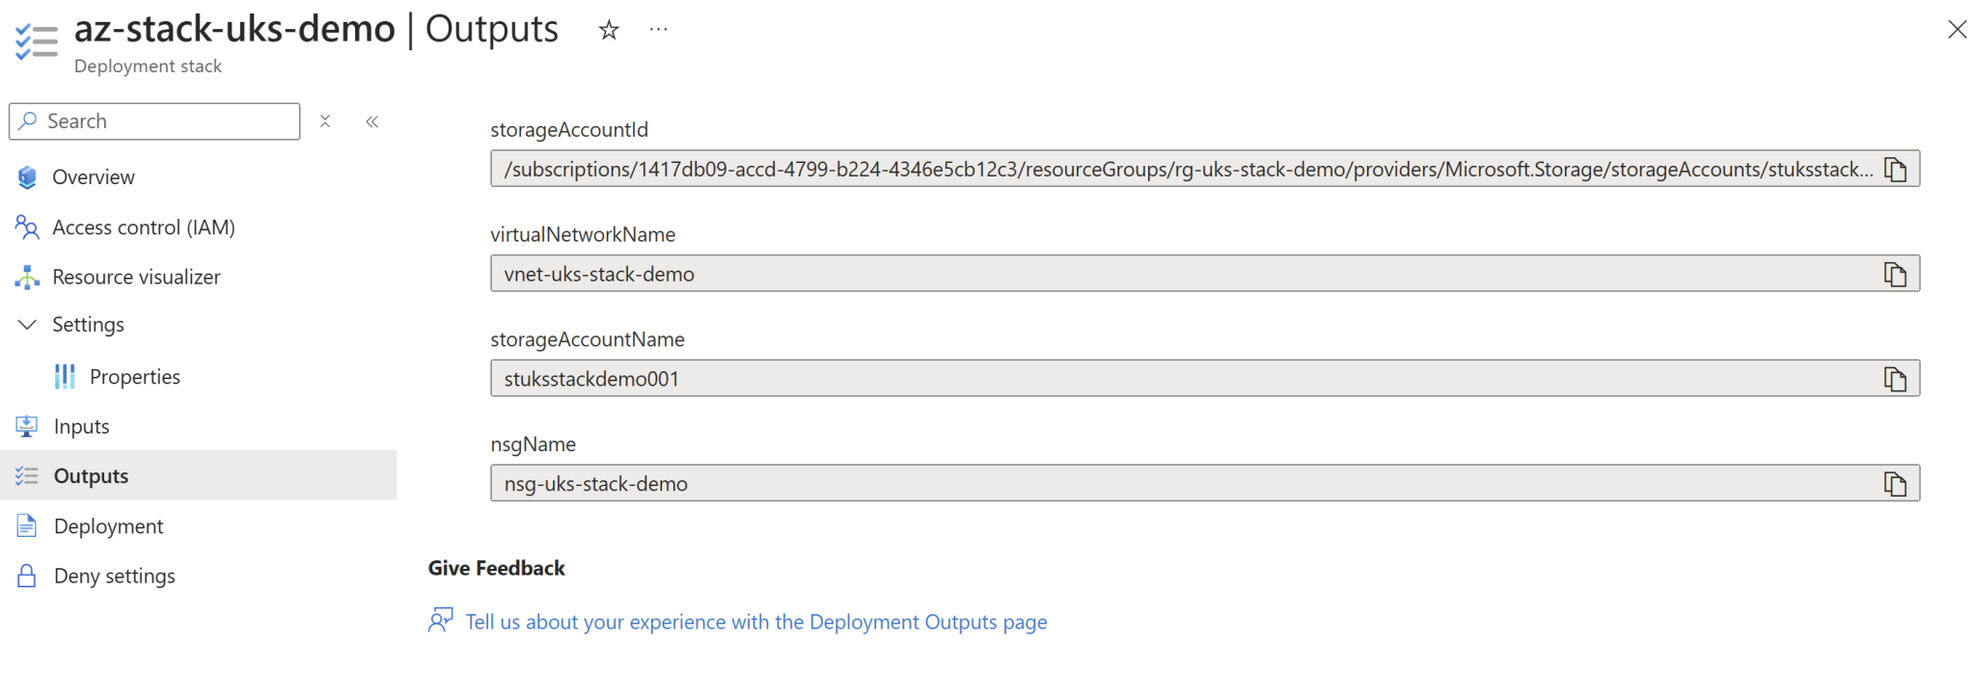The image size is (1976, 673).
Task: Open Deny settings via the lock icon
Action: point(26,576)
